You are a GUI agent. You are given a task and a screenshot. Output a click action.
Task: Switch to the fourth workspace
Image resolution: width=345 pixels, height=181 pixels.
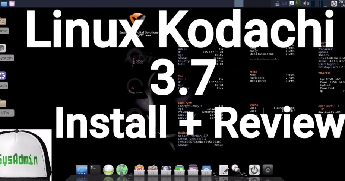point(266,3)
